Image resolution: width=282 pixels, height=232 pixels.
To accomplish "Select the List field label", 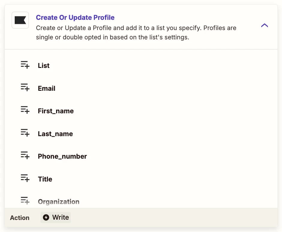I will 44,66.
